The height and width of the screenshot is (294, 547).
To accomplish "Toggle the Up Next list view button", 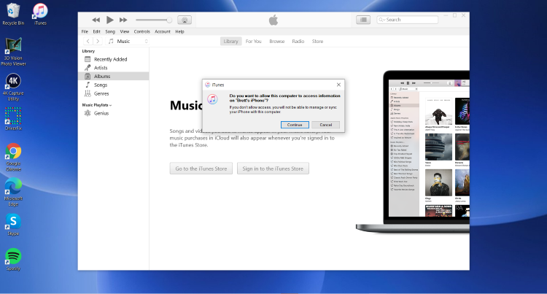I will click(x=362, y=20).
